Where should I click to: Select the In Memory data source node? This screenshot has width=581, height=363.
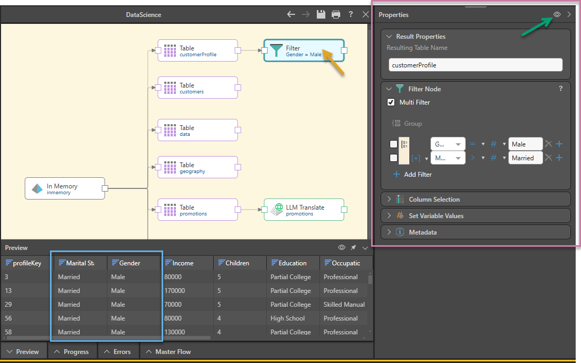pos(65,188)
